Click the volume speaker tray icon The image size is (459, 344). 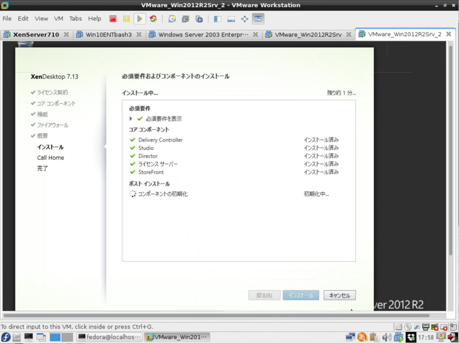386,337
